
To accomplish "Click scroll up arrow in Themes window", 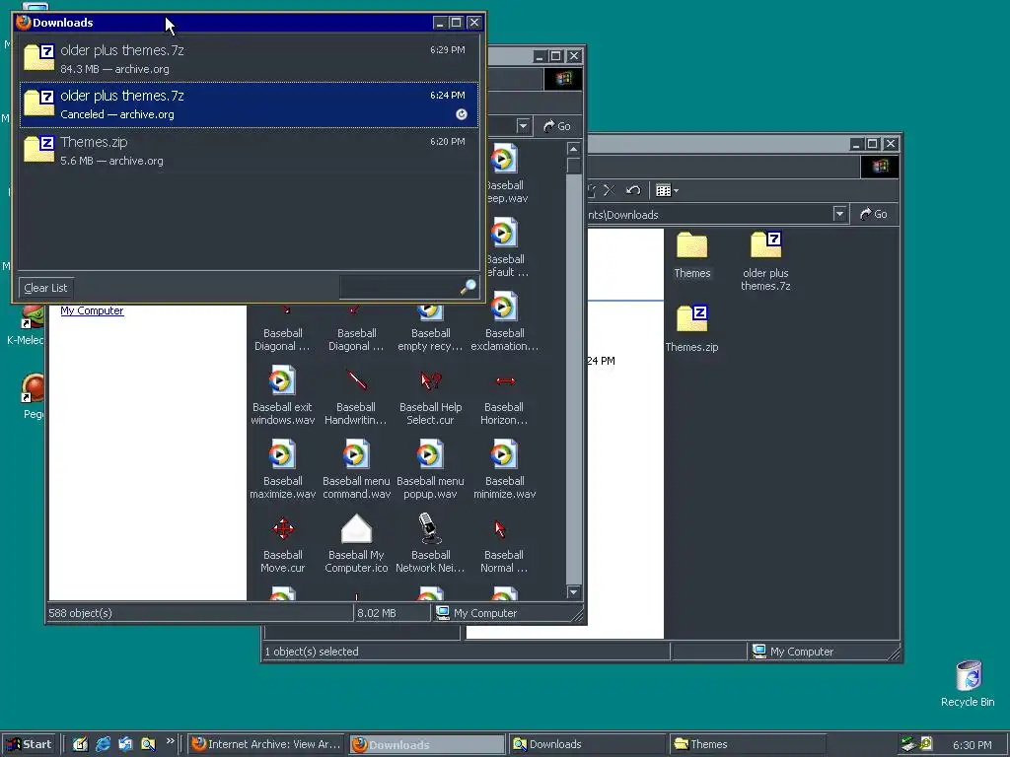I will (573, 149).
